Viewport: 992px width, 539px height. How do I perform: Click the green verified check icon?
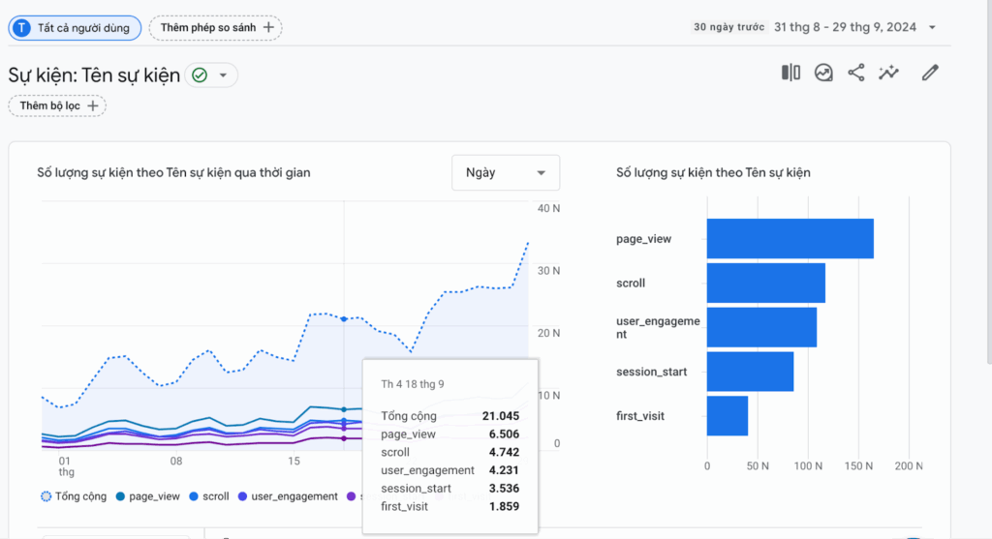point(200,75)
